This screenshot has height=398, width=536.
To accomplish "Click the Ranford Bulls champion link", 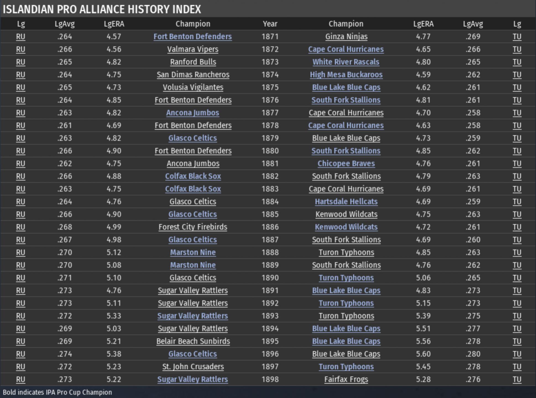I will click(193, 62).
